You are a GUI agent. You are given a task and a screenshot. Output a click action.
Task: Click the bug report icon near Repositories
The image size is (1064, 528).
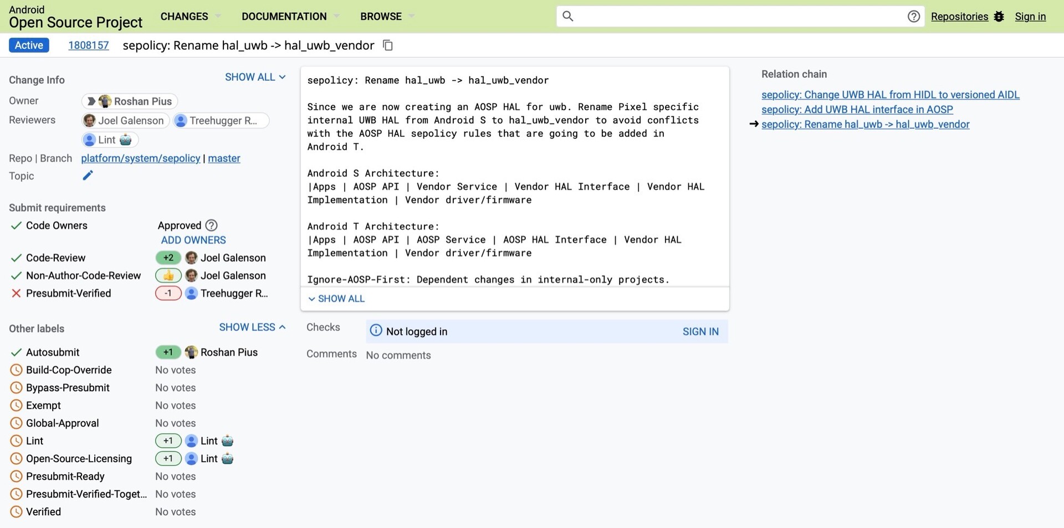point(999,17)
